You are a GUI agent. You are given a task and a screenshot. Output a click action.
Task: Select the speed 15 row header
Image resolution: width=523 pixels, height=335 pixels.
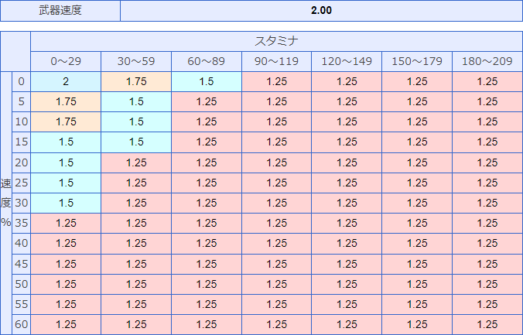[x=22, y=142]
